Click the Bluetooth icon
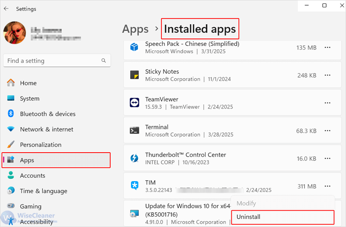 tap(10, 113)
